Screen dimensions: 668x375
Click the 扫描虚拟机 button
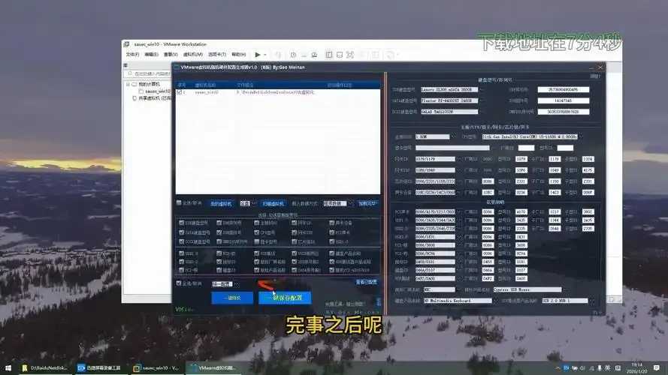click(x=273, y=204)
